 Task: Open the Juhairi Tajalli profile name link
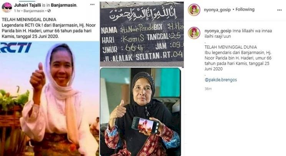point(27,5)
